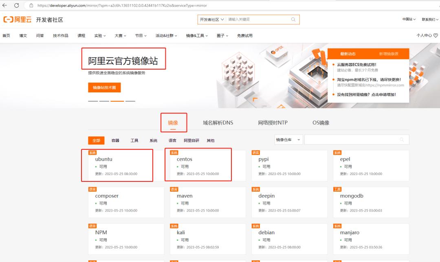
Task: Open the 博客 navigation item
Action: (x=23, y=35)
